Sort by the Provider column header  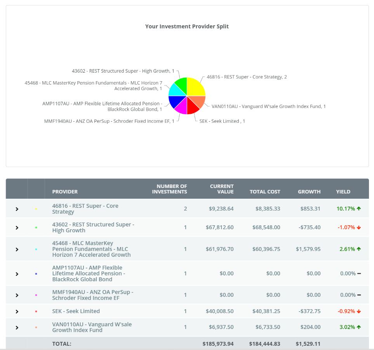click(65, 192)
